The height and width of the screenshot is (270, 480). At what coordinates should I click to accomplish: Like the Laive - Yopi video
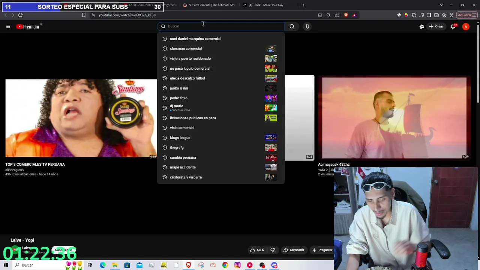[257, 250]
